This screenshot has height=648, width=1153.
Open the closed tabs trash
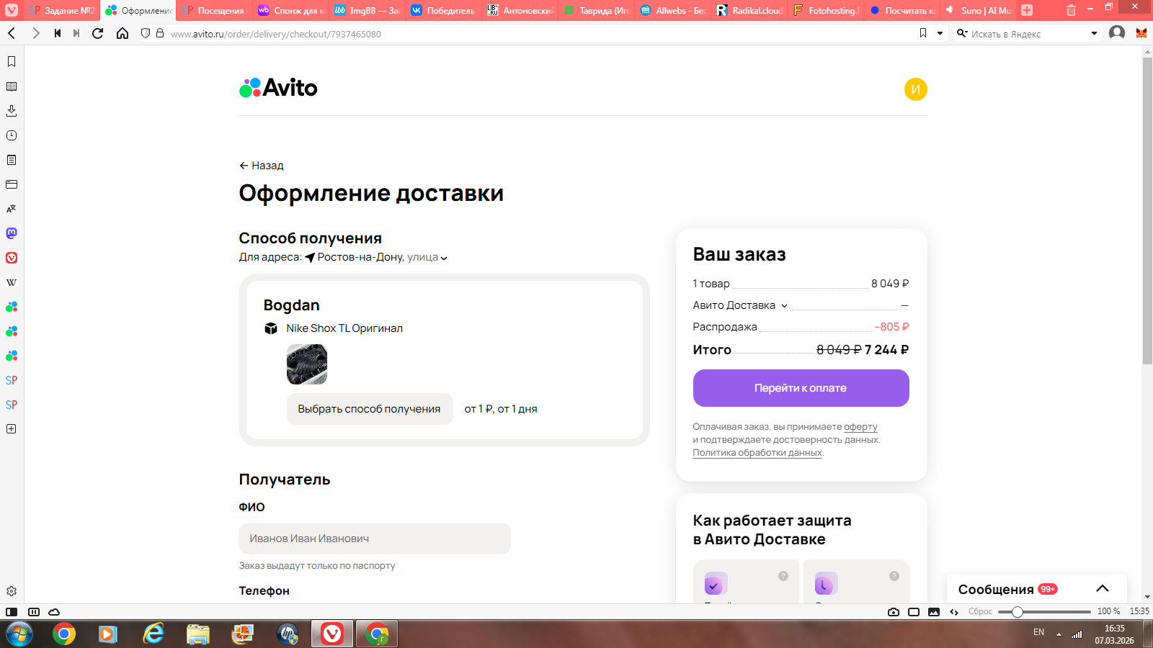(x=1071, y=10)
